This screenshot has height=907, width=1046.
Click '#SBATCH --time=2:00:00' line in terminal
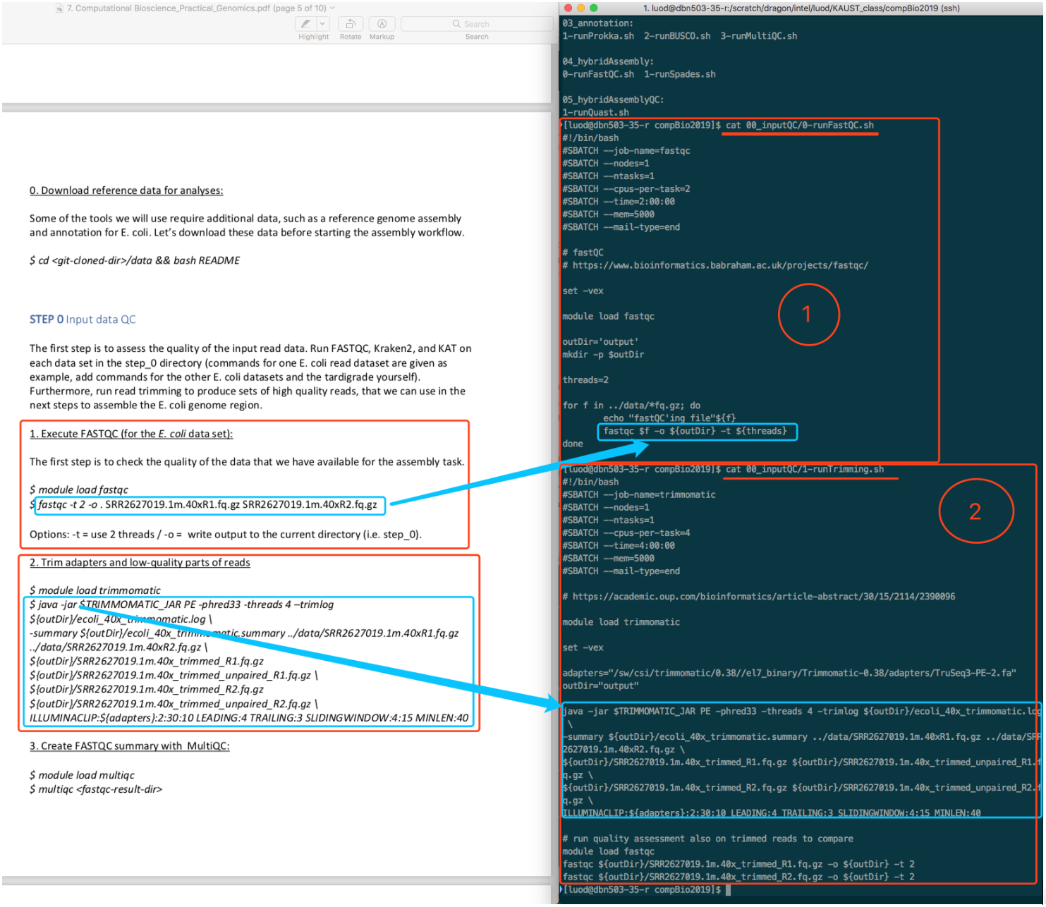619,202
